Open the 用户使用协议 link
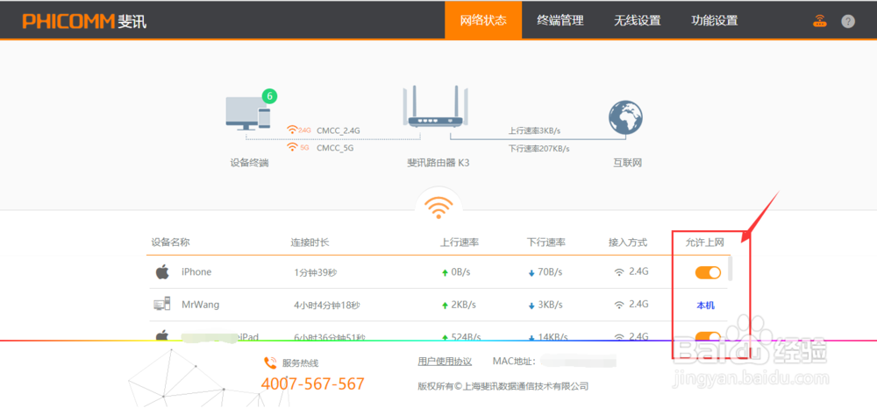Viewport: 877px width, 408px height. pyautogui.click(x=445, y=362)
